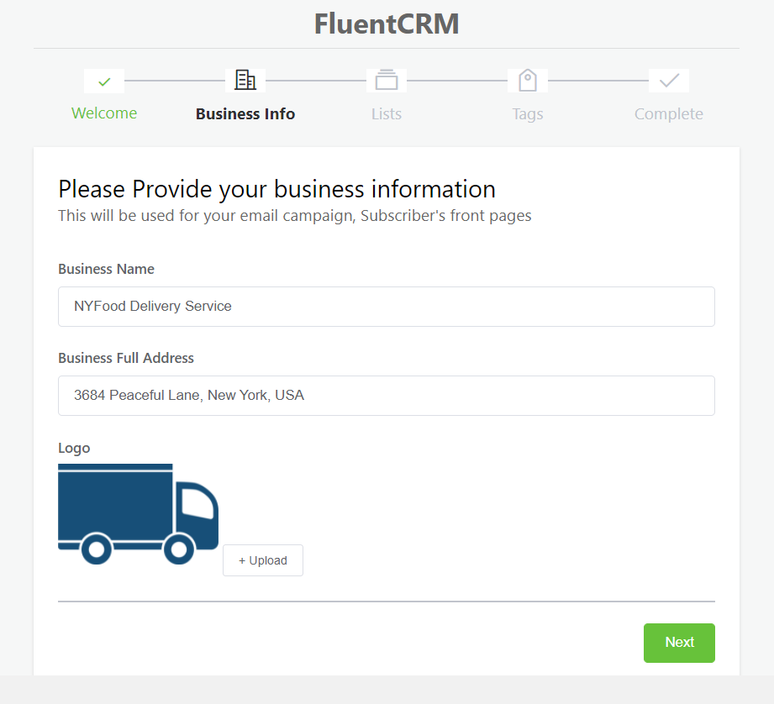Click the Logo field label
Screen dimensions: 774x704
tap(74, 448)
